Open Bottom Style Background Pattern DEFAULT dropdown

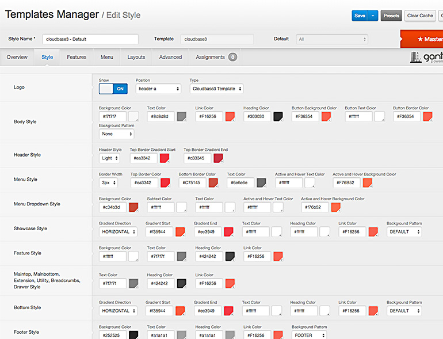[x=404, y=311]
